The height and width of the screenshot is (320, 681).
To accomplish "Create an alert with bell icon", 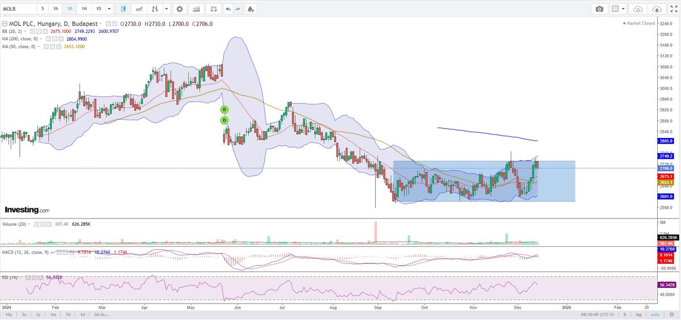I will 251,9.
